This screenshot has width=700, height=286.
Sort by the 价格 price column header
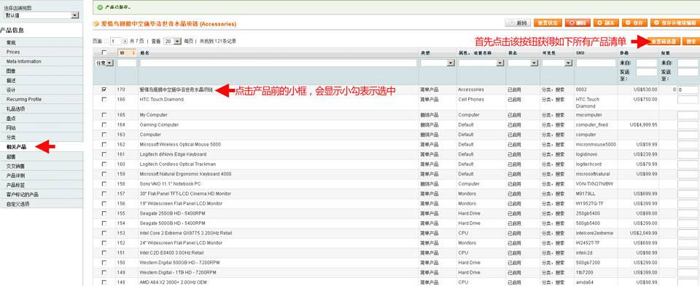(x=623, y=53)
